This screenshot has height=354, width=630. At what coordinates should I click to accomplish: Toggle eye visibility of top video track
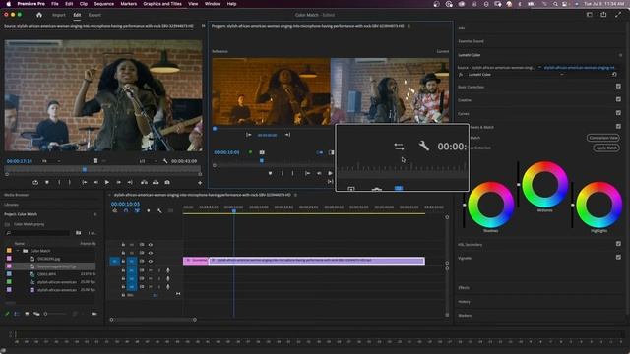click(151, 245)
